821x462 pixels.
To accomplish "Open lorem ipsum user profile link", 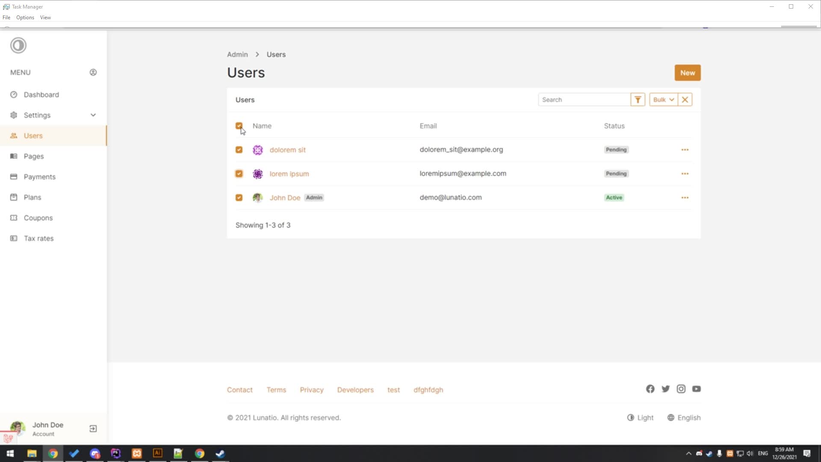I will click(x=289, y=174).
